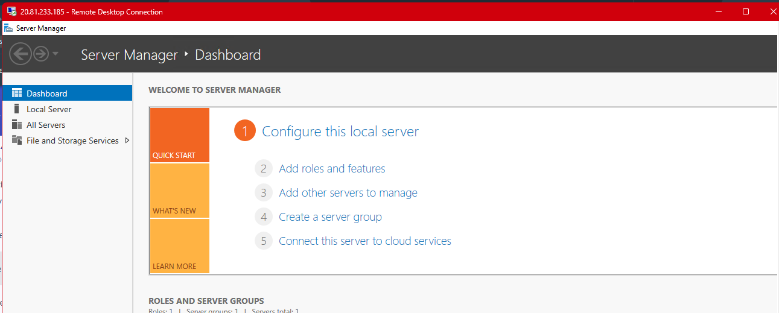Select the Dashboard icon in the sidebar

click(17, 93)
